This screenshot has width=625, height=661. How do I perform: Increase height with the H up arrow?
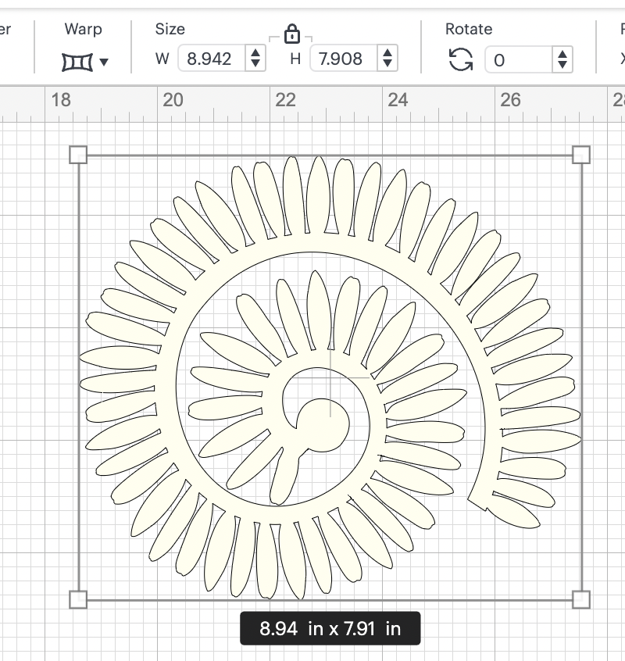(387, 53)
